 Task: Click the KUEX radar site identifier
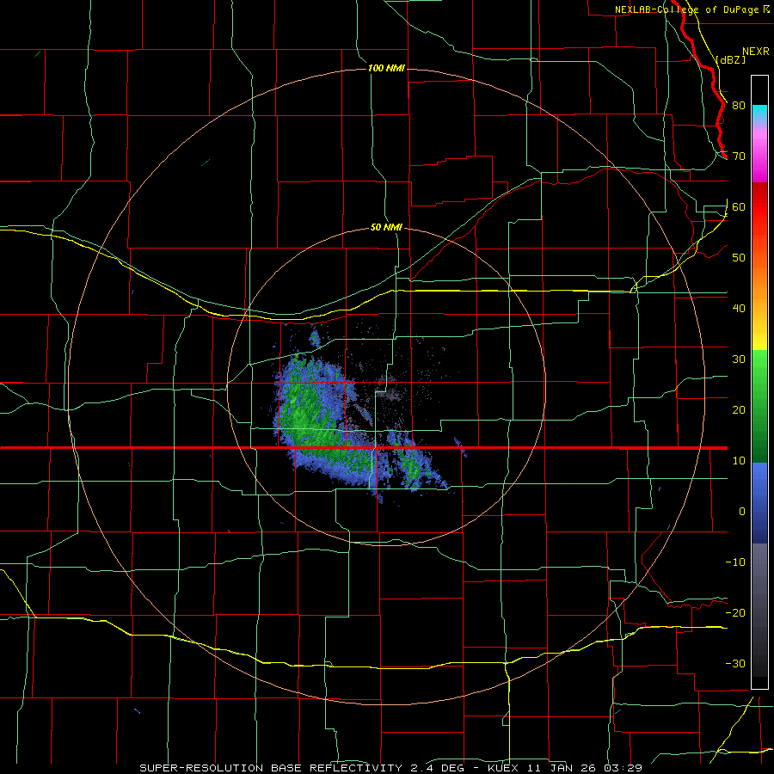click(502, 768)
